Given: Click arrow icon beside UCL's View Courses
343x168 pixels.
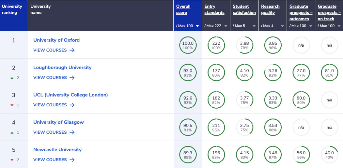Looking at the screenshot, I should tap(72, 105).
